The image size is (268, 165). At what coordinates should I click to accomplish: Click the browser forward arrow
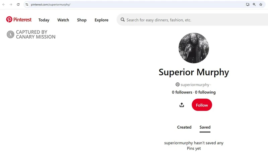click(x=11, y=4)
